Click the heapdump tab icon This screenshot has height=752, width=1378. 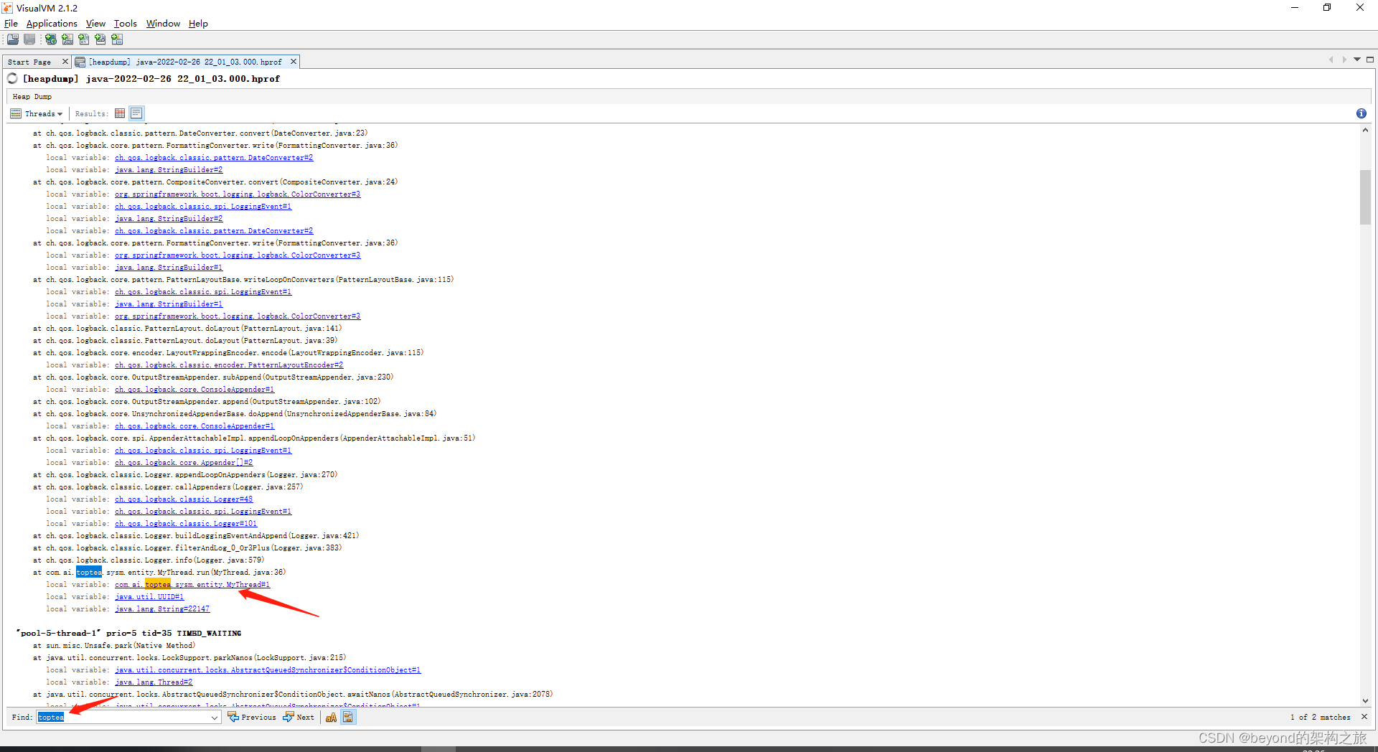tap(80, 62)
